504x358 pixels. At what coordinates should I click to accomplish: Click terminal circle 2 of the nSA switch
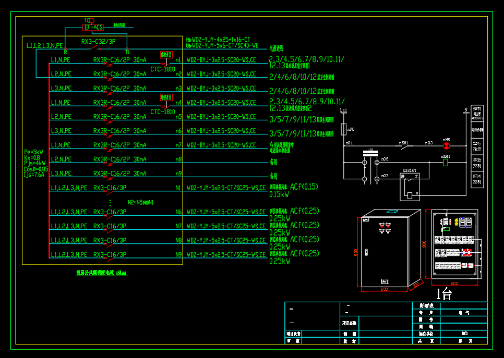377,163
